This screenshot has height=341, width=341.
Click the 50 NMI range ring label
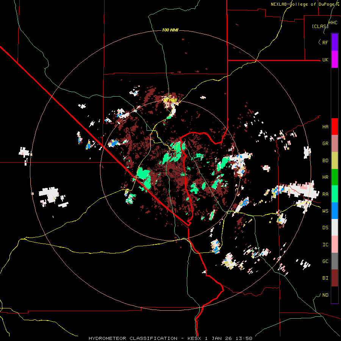click(170, 100)
